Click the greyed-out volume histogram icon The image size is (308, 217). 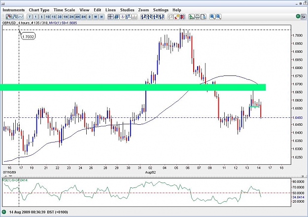click(x=135, y=17)
